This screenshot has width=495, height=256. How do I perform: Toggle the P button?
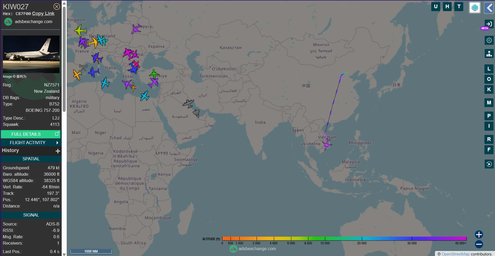[x=489, y=116]
